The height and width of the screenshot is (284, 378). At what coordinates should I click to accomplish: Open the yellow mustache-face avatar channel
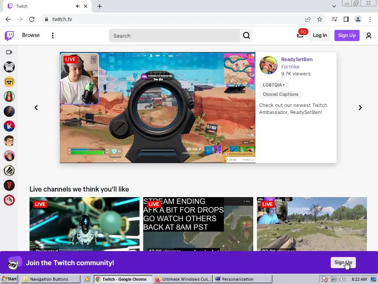tap(9, 82)
